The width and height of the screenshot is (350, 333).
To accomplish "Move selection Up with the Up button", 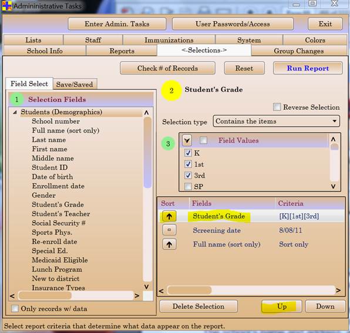I will 281,306.
